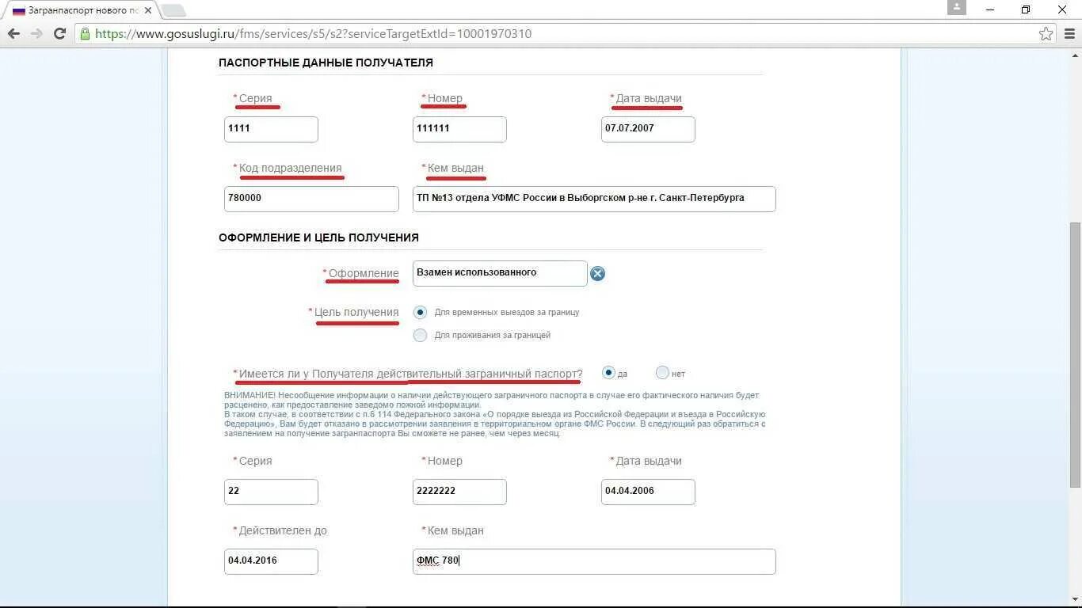Minimize the browser window

(991, 9)
